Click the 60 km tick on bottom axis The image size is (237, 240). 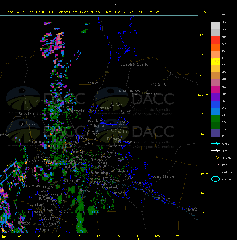118,236
